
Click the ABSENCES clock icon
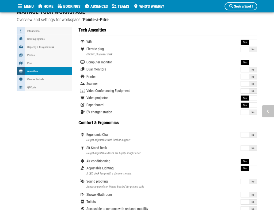[x=87, y=6]
